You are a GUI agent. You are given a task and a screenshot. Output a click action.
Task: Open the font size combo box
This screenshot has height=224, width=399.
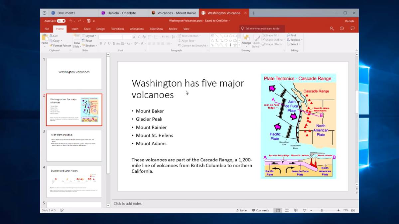click(127, 37)
